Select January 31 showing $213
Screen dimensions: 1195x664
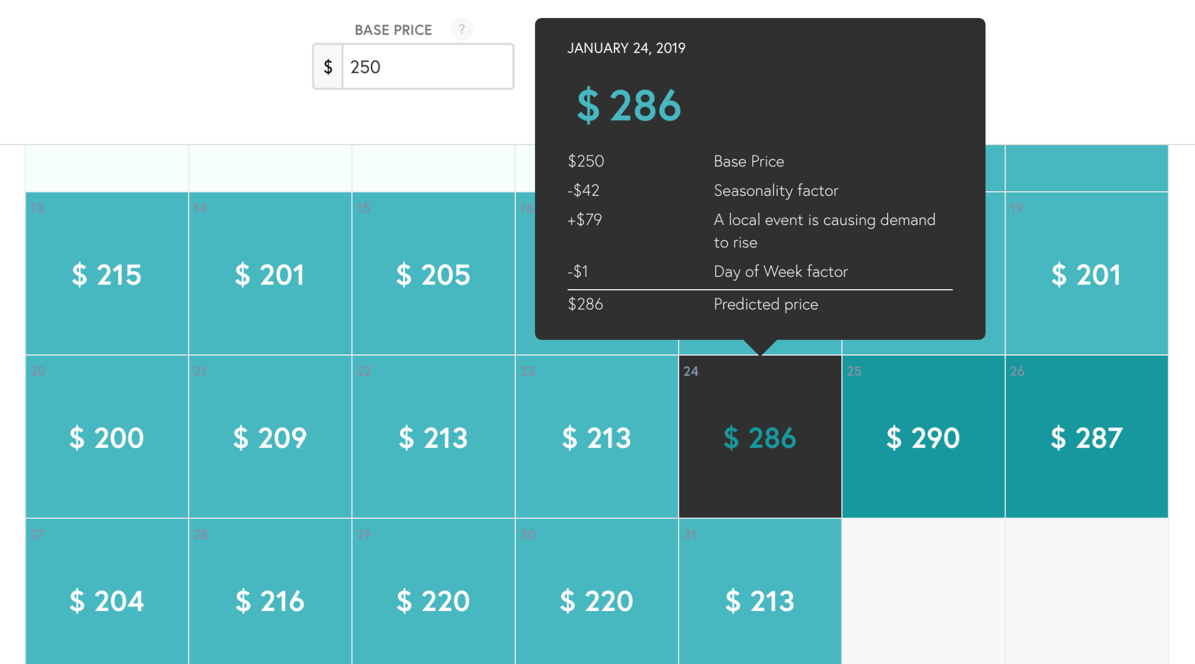point(759,600)
